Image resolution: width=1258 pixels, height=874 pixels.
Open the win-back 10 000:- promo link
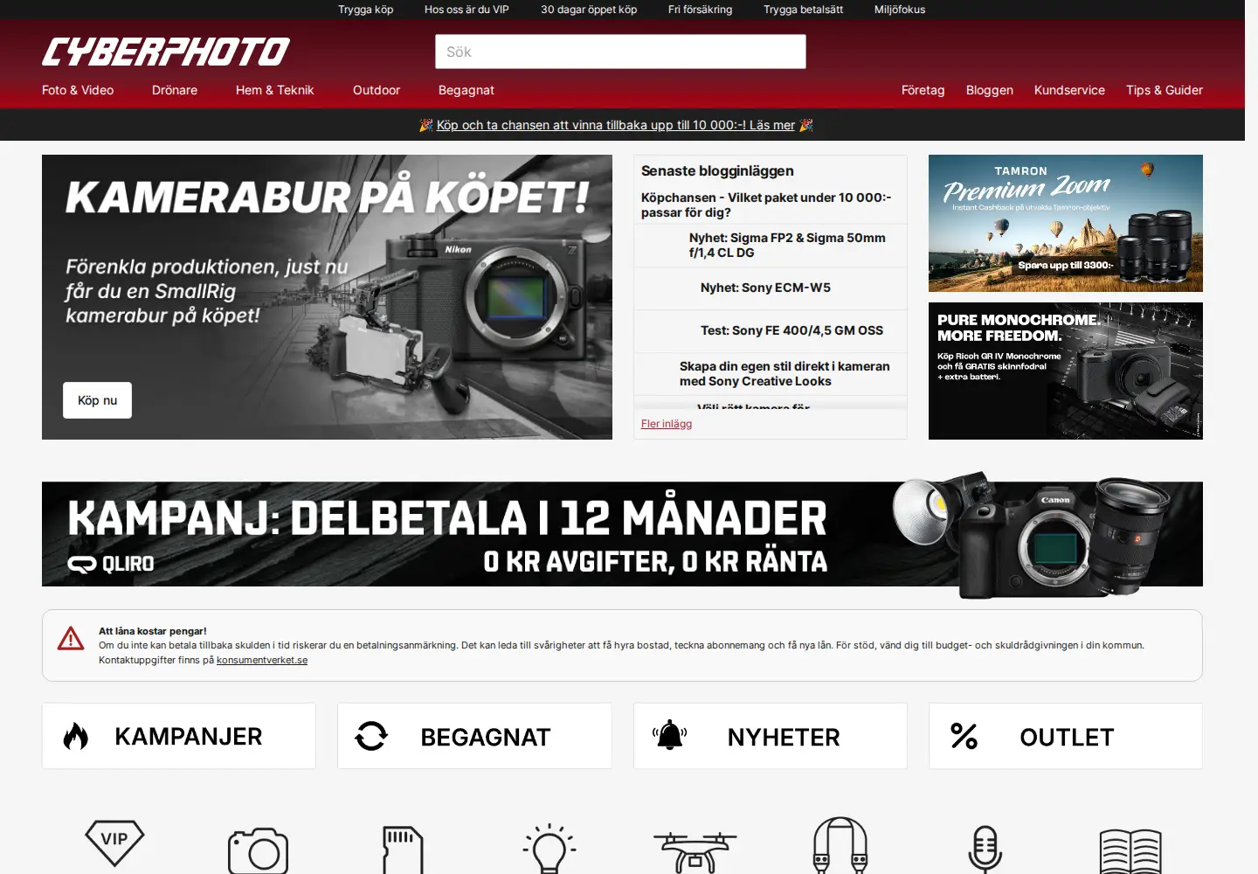click(616, 125)
